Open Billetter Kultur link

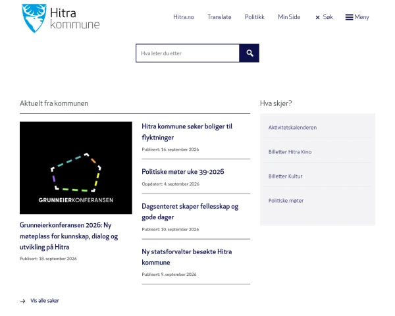tap(286, 176)
